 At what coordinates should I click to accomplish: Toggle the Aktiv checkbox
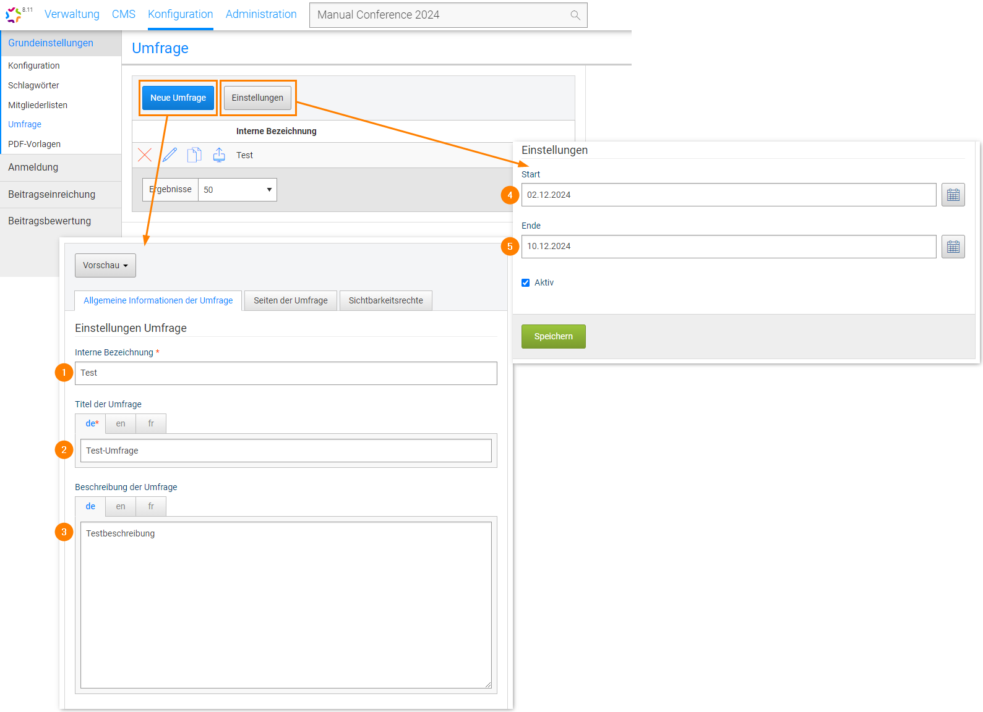point(526,282)
